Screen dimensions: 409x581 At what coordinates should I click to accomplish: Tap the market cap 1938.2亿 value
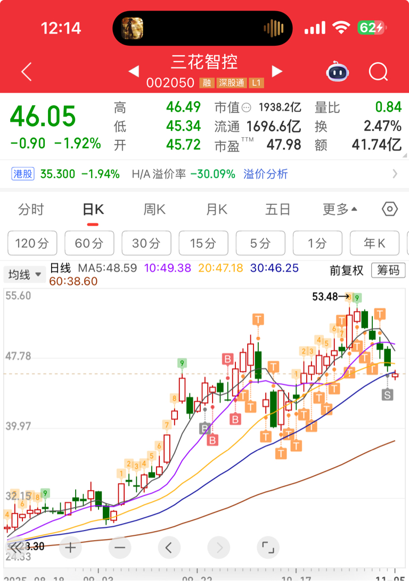click(x=280, y=107)
